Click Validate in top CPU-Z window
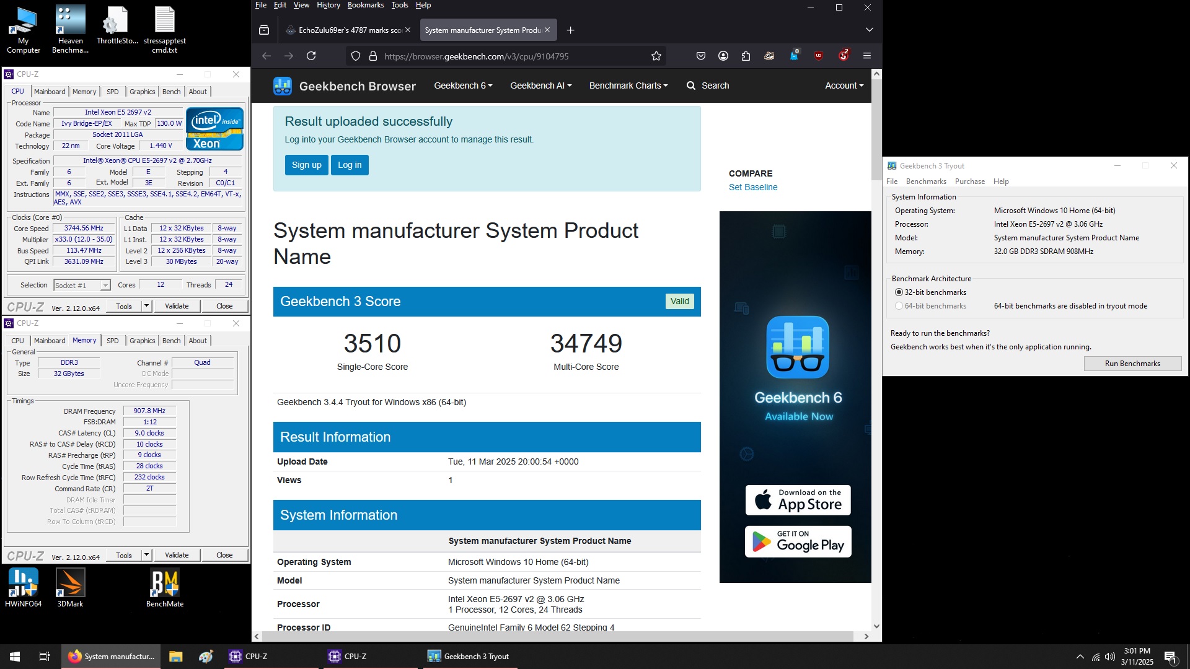This screenshot has height=669, width=1190. point(177,306)
